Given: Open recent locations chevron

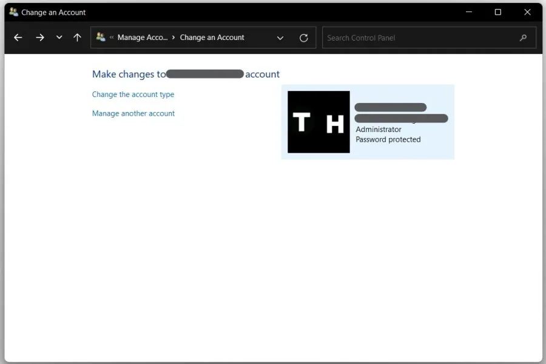Looking at the screenshot, I should 59,37.
